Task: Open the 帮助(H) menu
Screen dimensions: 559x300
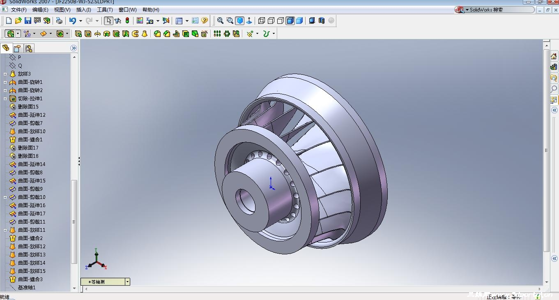Action: click(x=151, y=10)
